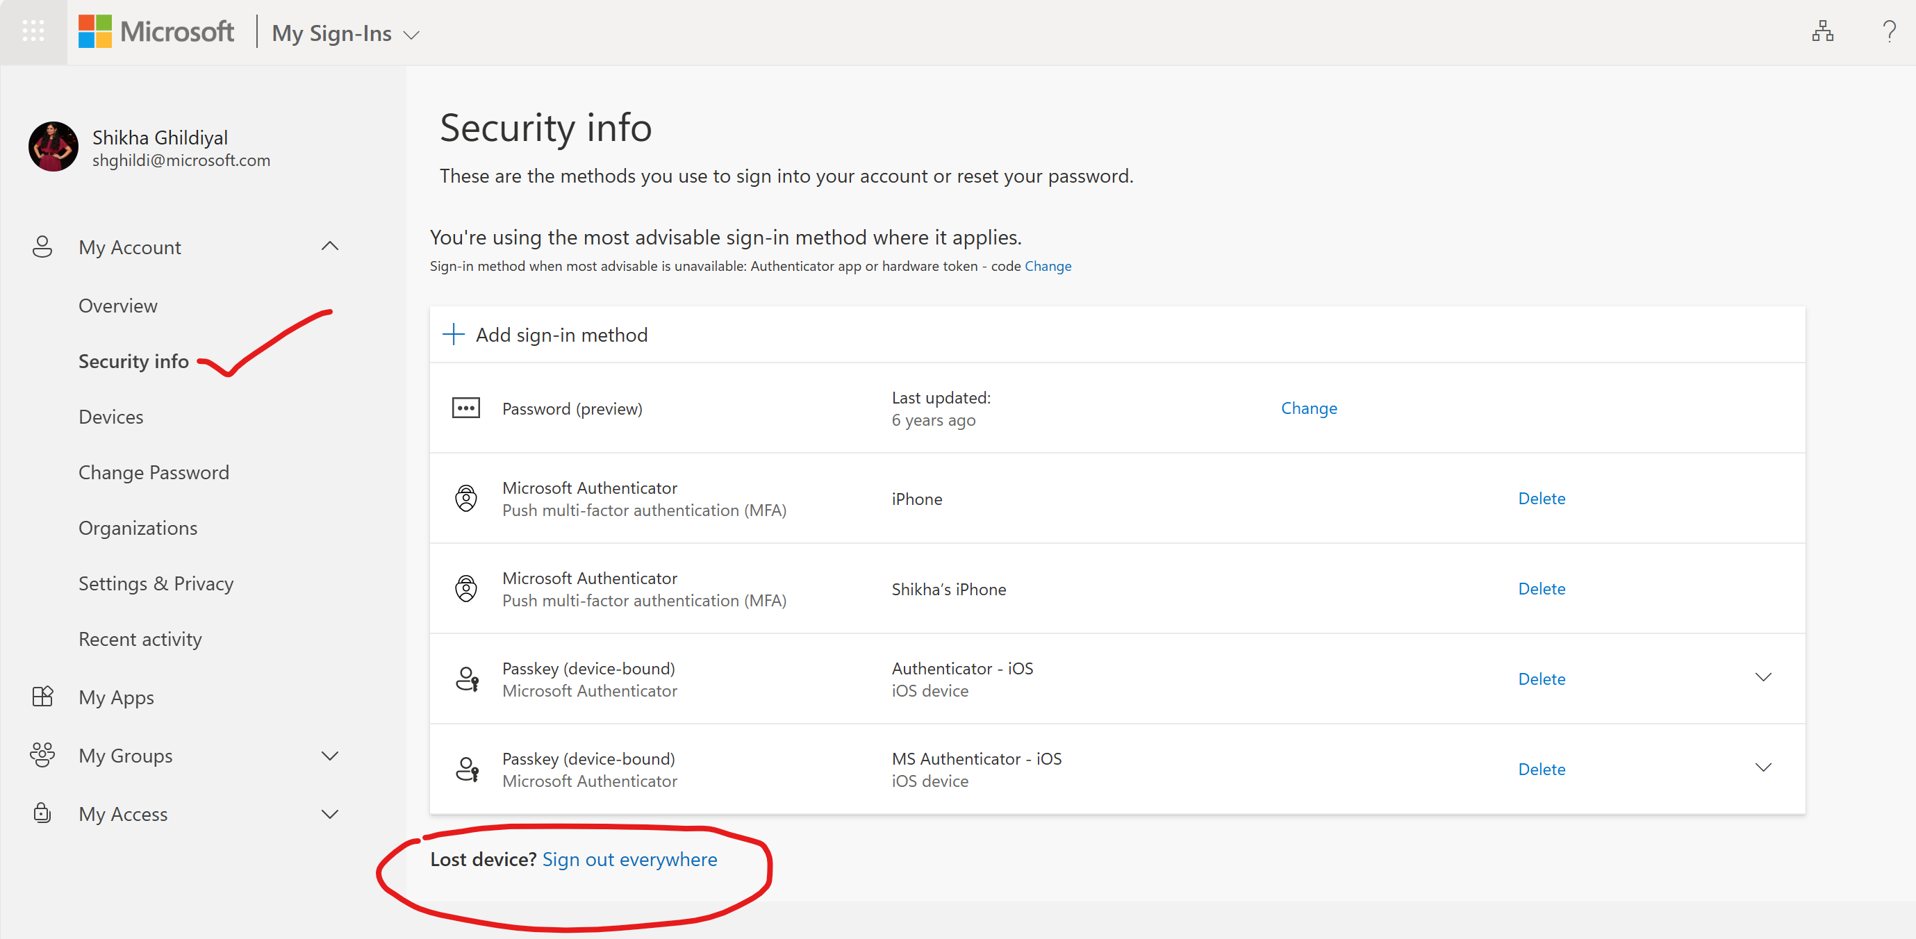Click the My Groups people icon
The width and height of the screenshot is (1916, 939).
[42, 755]
